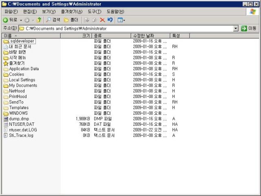Select the 즐겨찾기 star folder icon
This screenshot has width=261, height=196.
6,63
